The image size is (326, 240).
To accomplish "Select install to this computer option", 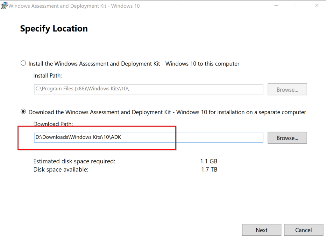I will coord(23,63).
